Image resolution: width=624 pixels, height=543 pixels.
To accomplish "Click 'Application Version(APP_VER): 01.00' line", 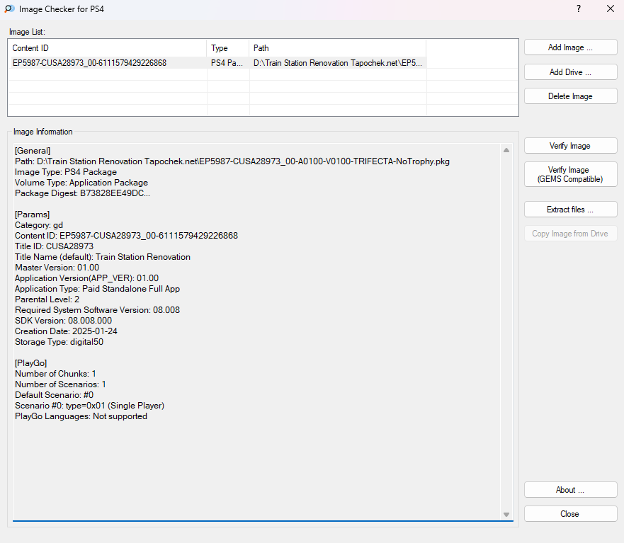I will coord(86,278).
